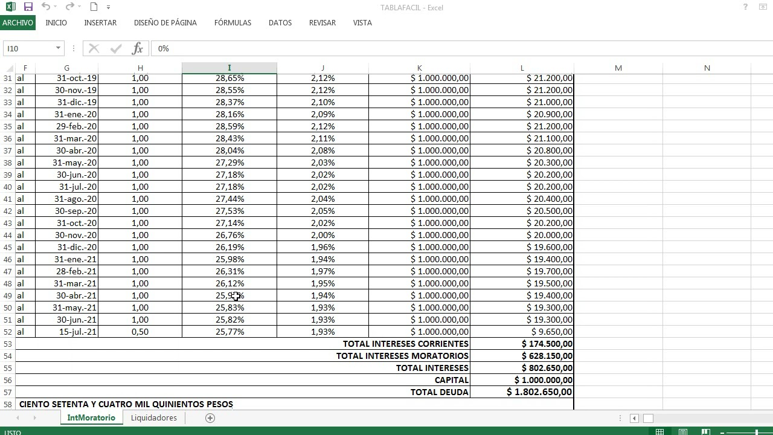
Task: Select the 29-feb.-20 date cell
Action: tap(66, 126)
